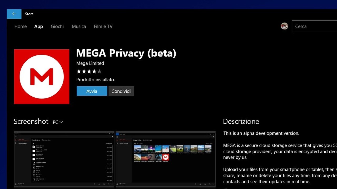The image size is (337, 189).
Task: Open the first PC screenshot preview
Action: tap(64, 159)
